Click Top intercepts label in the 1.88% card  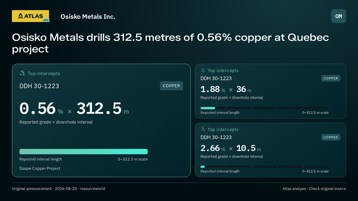[223, 71]
